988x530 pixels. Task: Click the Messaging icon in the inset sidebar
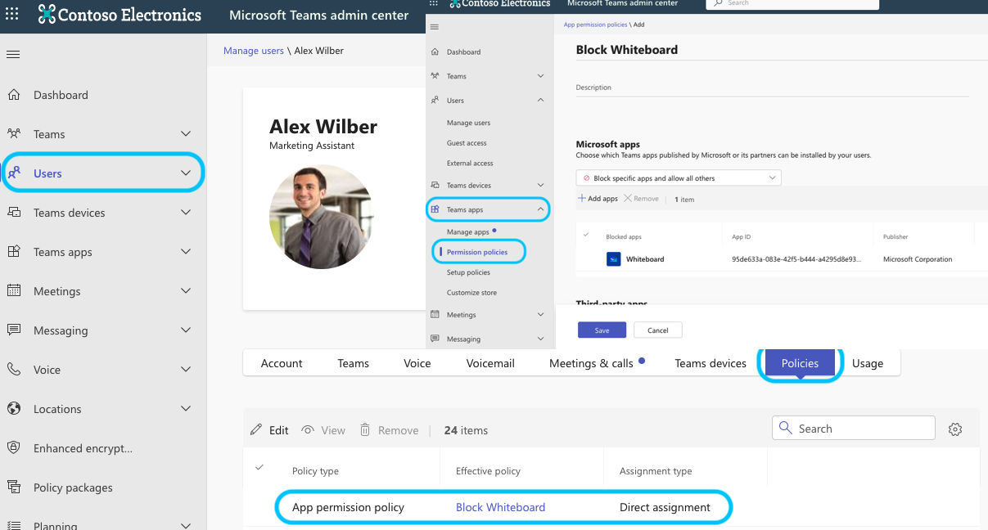coord(435,339)
